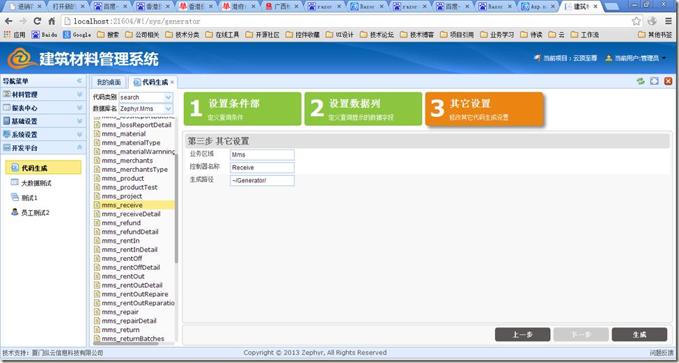
Task: Click the 生成 button
Action: pos(639,334)
